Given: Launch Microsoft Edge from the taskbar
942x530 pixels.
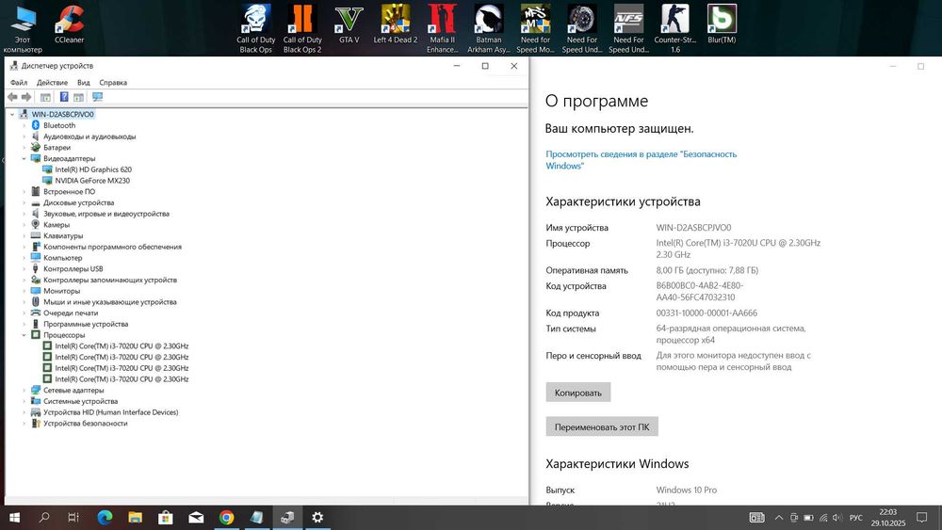Looking at the screenshot, I should pos(105,518).
